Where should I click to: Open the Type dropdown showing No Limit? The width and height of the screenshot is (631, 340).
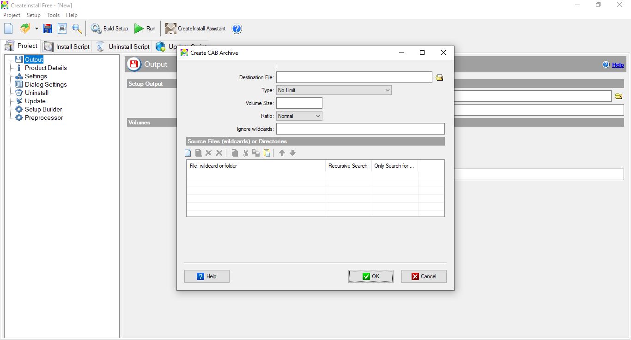pyautogui.click(x=334, y=90)
